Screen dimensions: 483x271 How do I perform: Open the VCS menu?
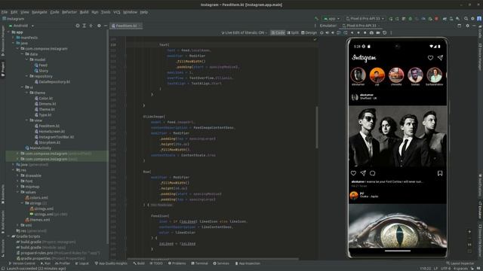pos(116,12)
